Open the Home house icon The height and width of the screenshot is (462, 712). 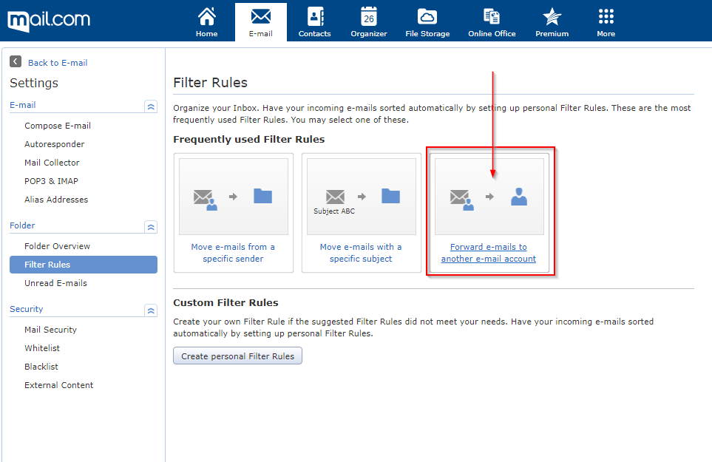[206, 17]
